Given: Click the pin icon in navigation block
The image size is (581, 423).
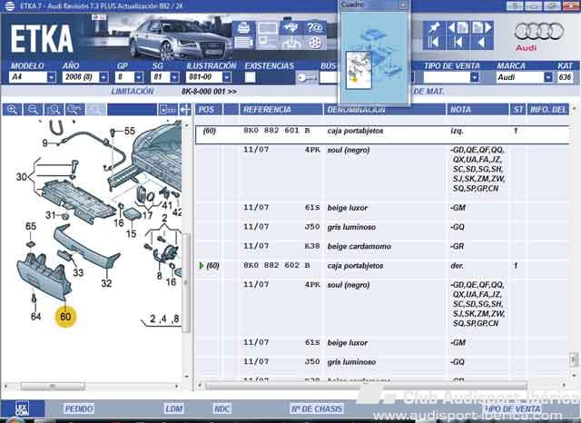Looking at the screenshot, I should click(434, 28).
